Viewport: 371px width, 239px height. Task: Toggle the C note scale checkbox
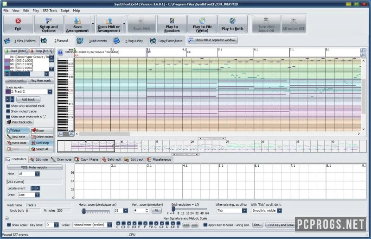[x=118, y=223]
